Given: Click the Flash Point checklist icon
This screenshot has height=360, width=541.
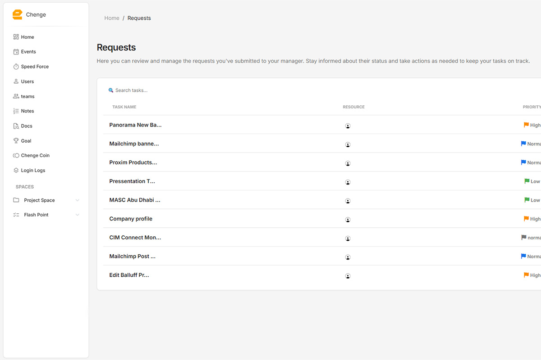Looking at the screenshot, I should pos(16,215).
